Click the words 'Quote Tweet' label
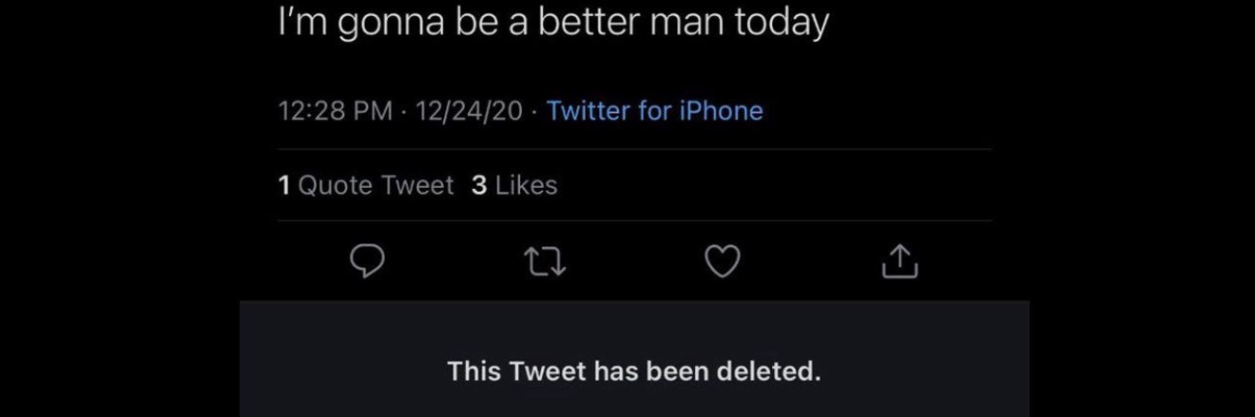This screenshot has width=1255, height=417. pyautogui.click(x=376, y=185)
